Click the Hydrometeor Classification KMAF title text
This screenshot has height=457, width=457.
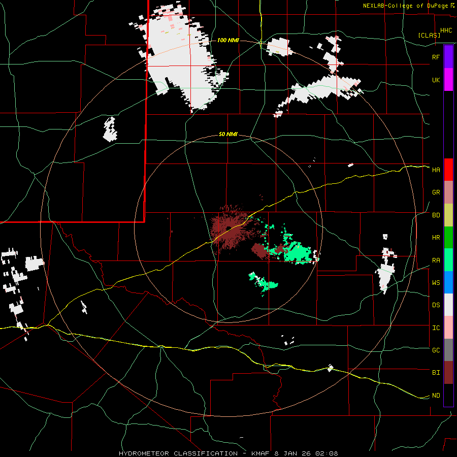[x=228, y=453]
